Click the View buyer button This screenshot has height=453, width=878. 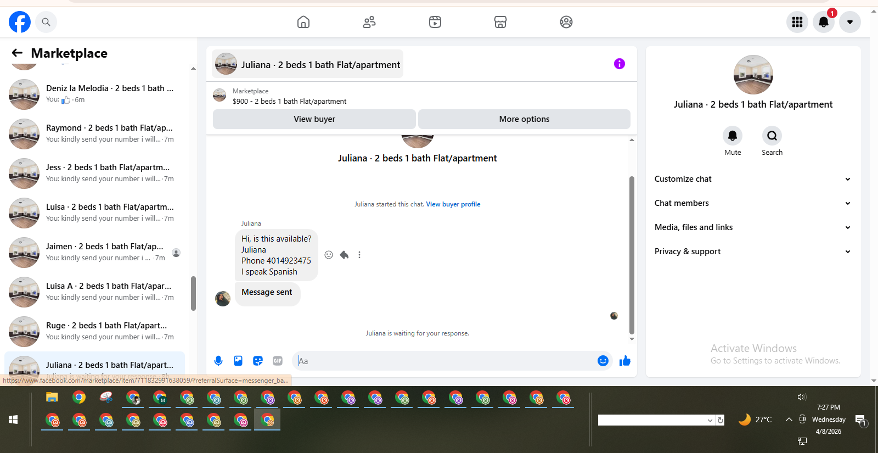314,119
